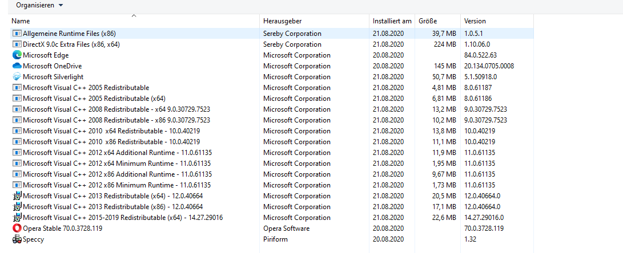Click the DirectX 9.0c Extra Files icon
The height and width of the screenshot is (253, 623).
point(17,44)
